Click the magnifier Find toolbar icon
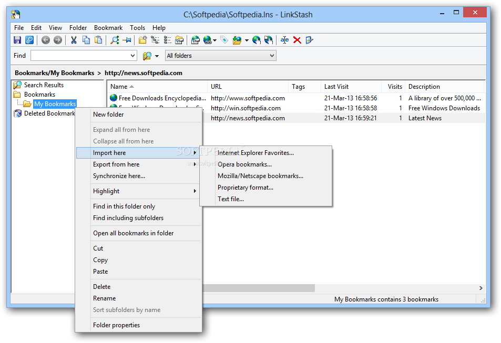This screenshot has height=343, width=501. [x=115, y=40]
